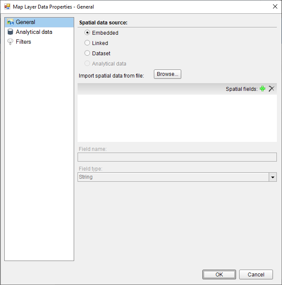This screenshot has width=282, height=285.
Task: Select the Linked radio button
Action: 87,43
